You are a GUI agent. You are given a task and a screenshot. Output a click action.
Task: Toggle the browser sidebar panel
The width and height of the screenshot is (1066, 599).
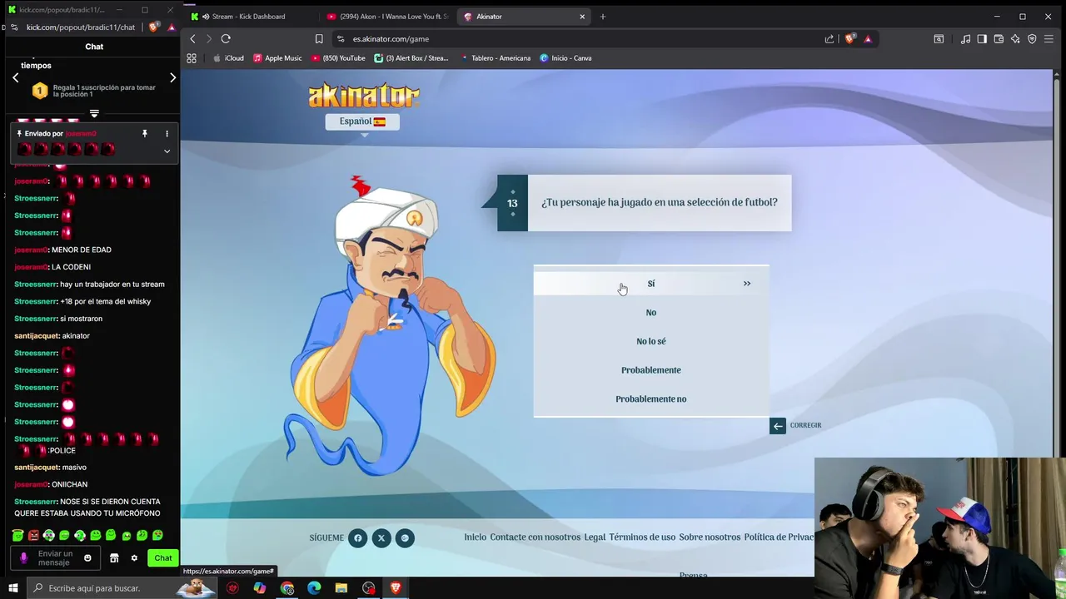click(982, 39)
